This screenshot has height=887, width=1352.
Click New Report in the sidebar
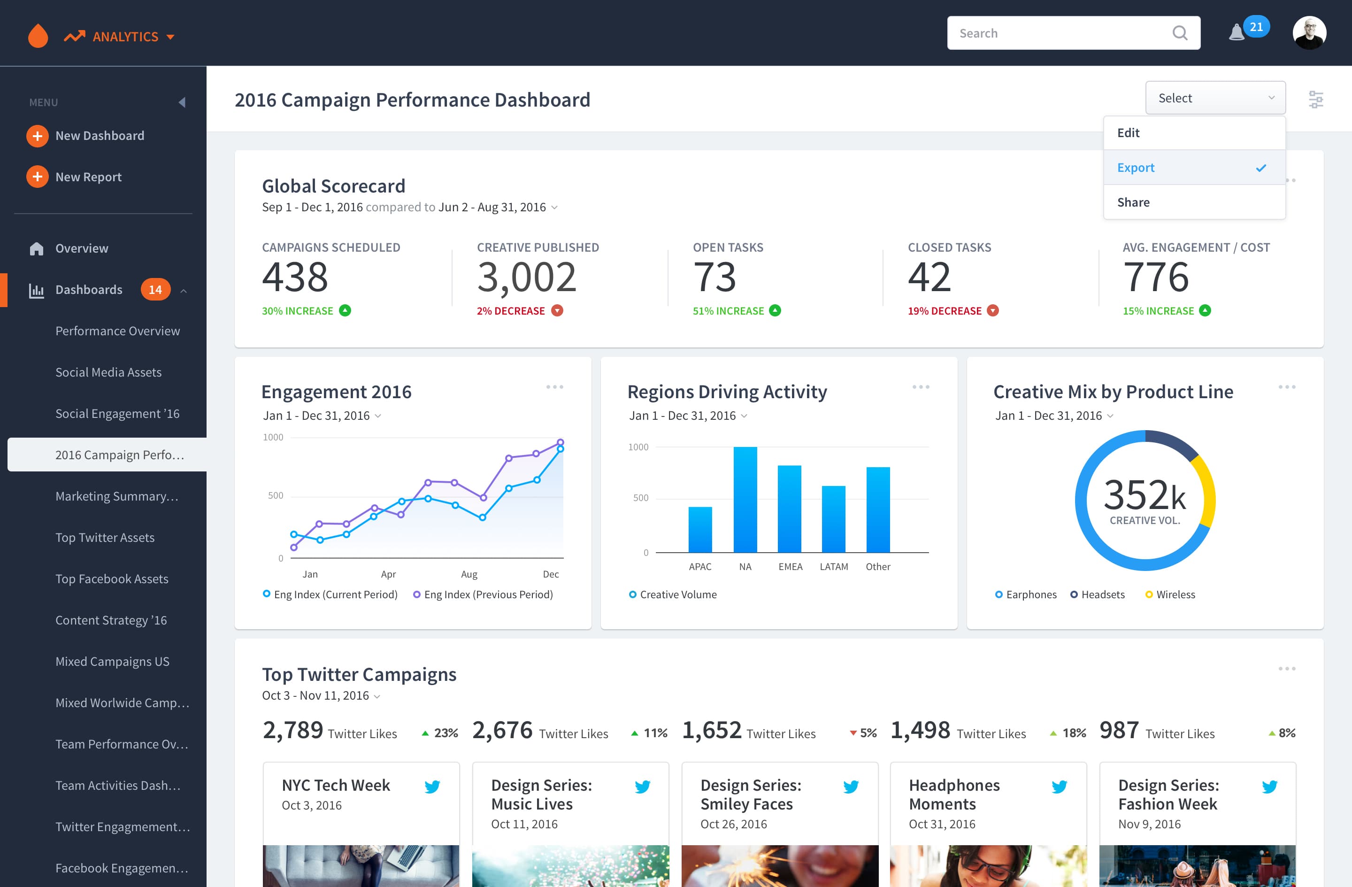pos(88,177)
